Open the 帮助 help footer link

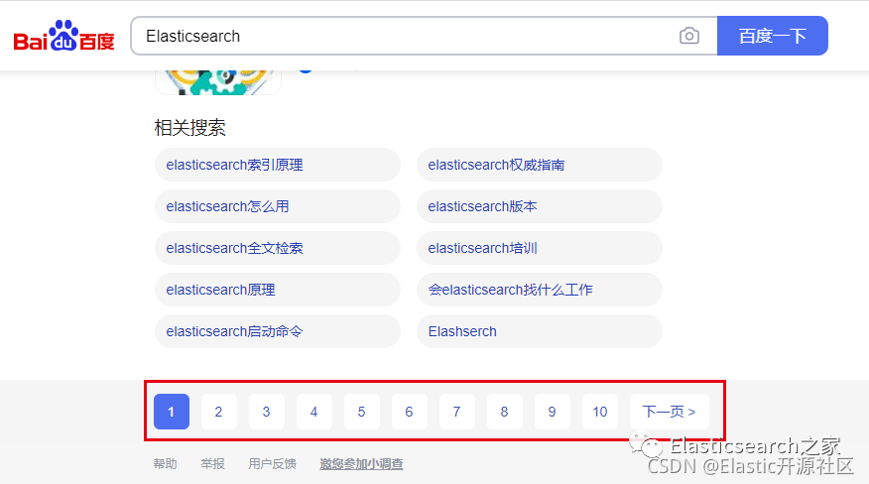pyautogui.click(x=165, y=463)
